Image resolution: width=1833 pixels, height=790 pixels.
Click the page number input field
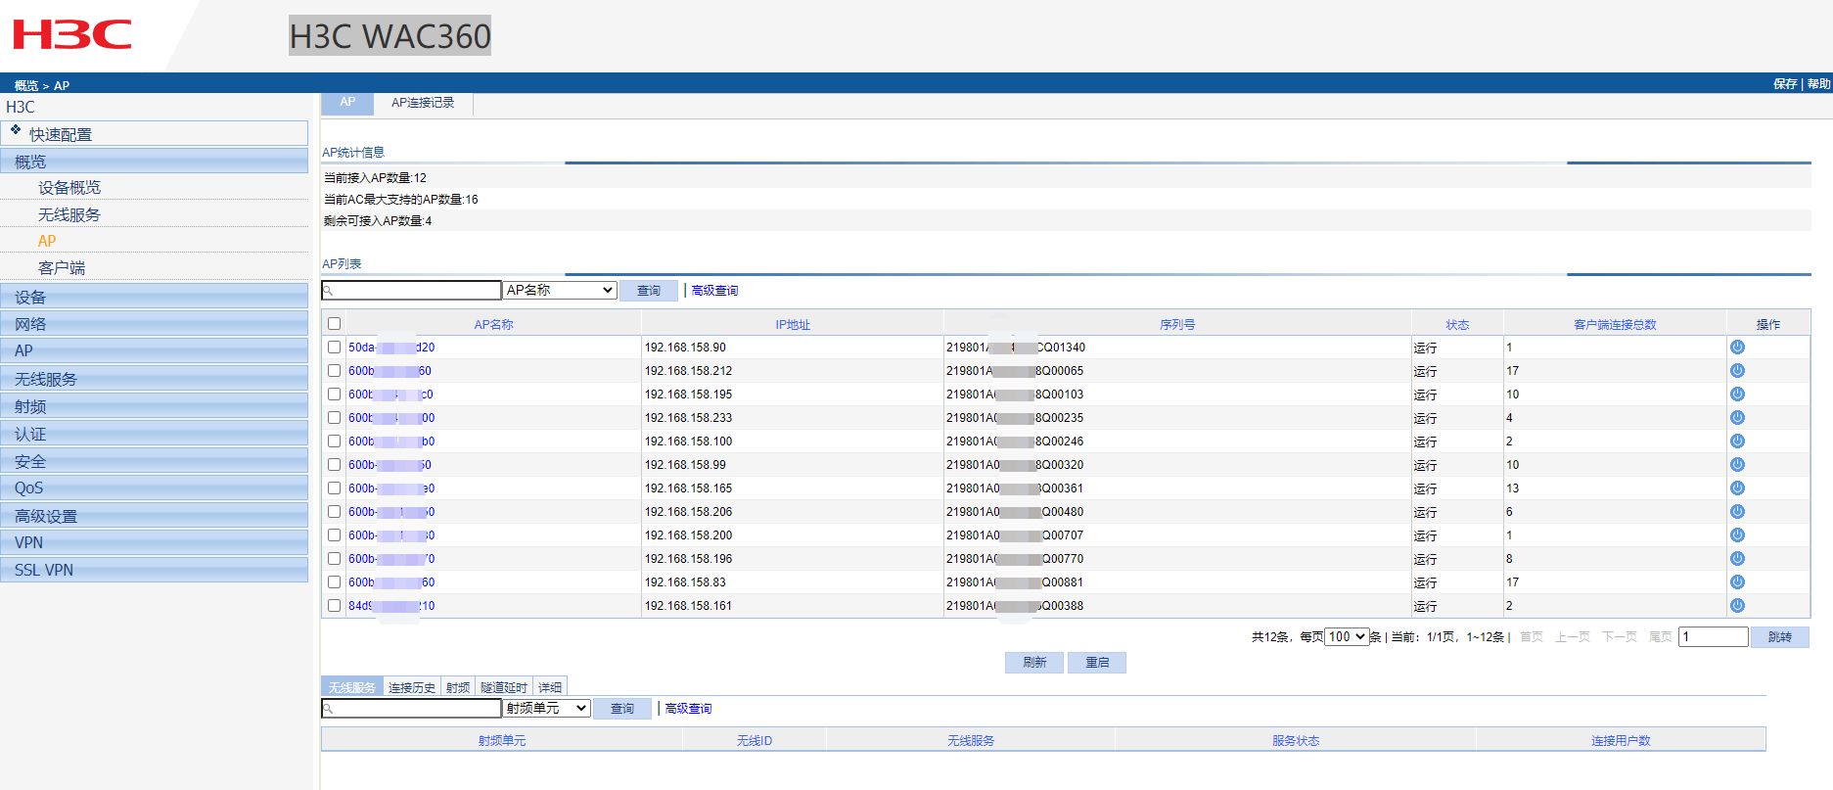[x=1714, y=636]
